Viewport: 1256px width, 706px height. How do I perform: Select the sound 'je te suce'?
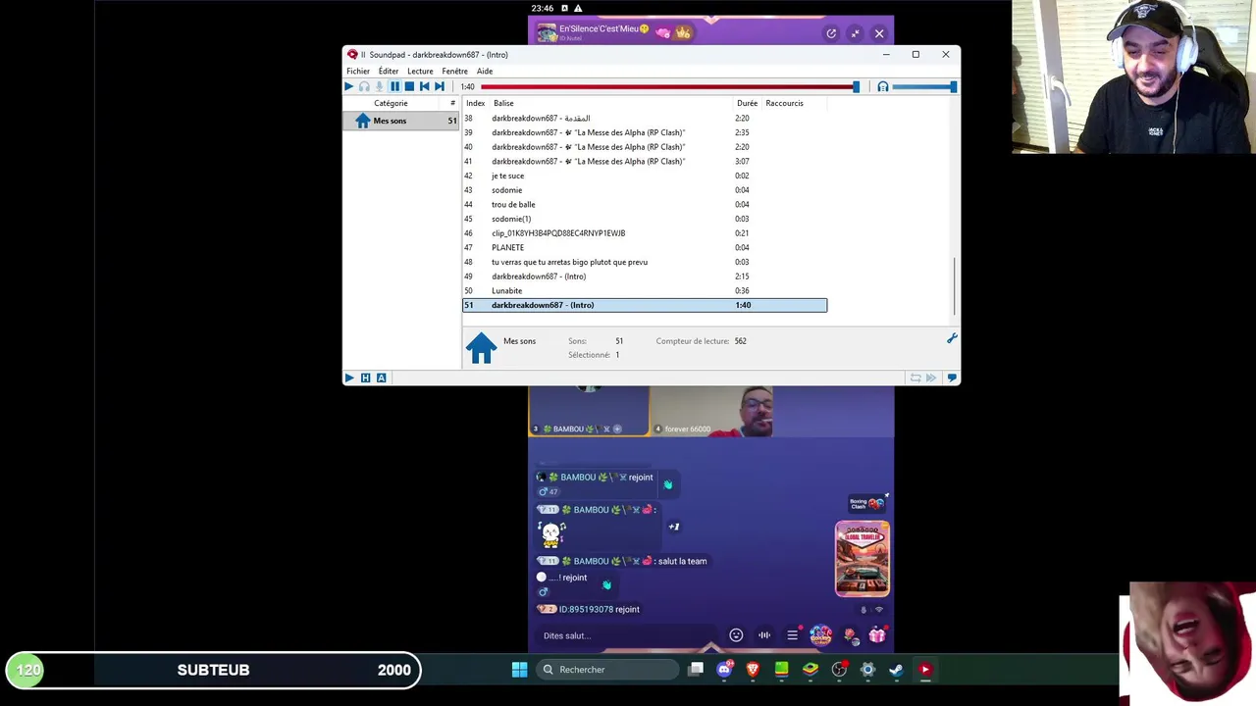click(x=645, y=176)
